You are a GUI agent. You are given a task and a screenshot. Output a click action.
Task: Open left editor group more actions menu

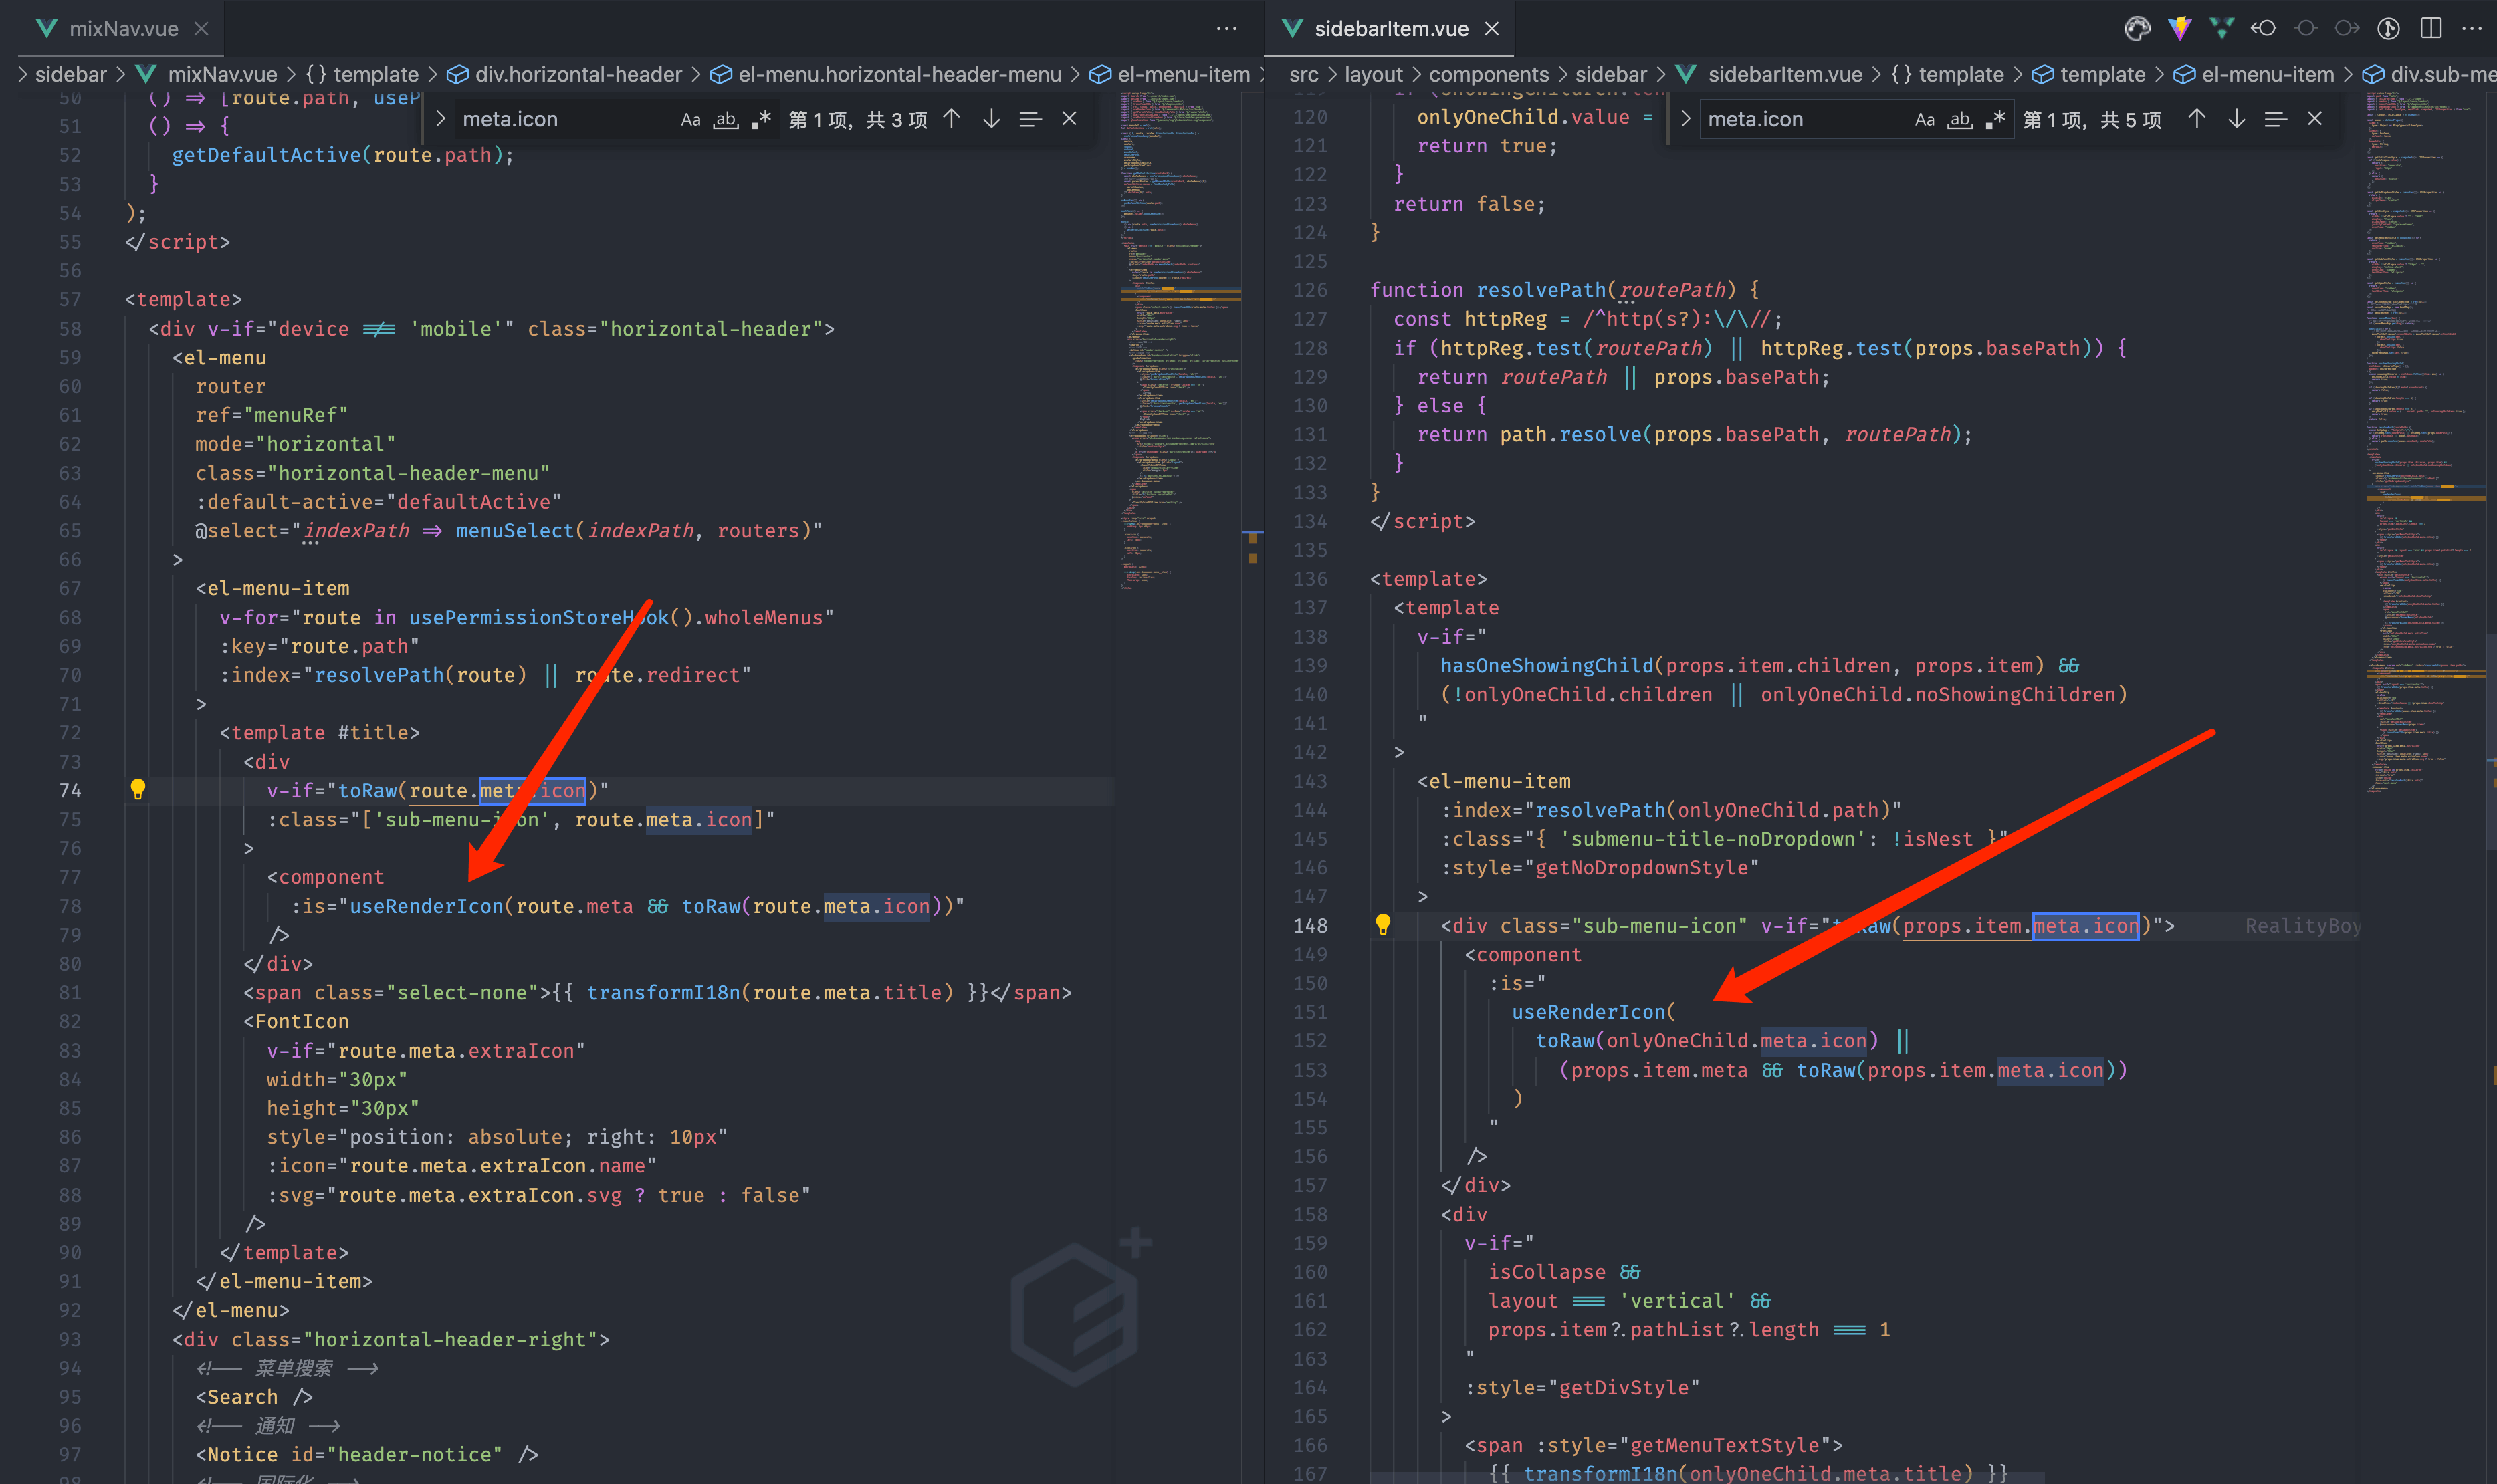1226,29
